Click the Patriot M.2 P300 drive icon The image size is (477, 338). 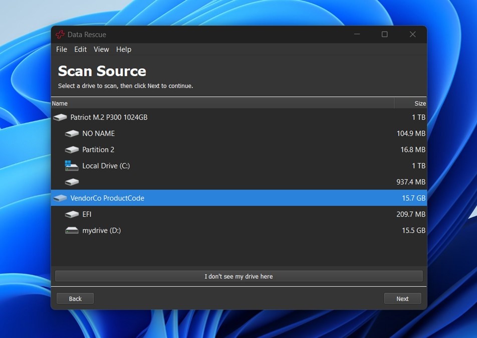click(60, 117)
